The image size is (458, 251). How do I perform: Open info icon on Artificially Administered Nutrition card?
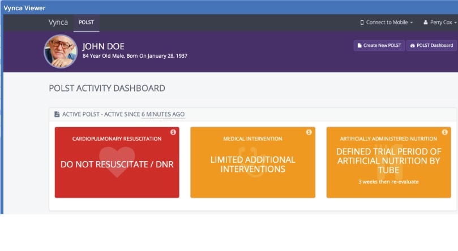pyautogui.click(x=444, y=132)
